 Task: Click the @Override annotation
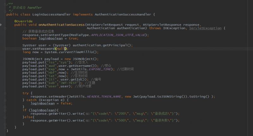click(x=23, y=21)
